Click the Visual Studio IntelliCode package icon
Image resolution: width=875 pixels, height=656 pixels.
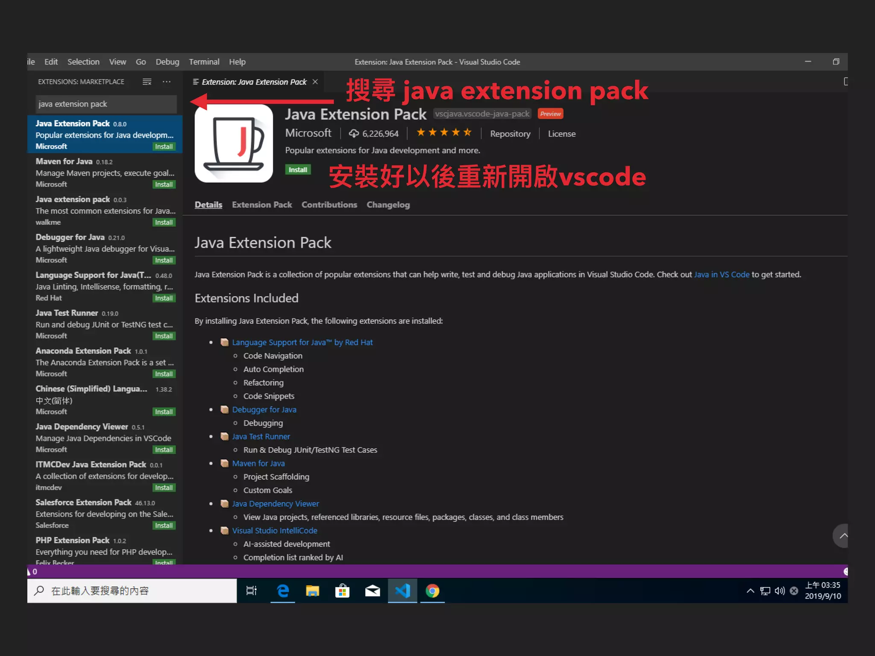tap(224, 530)
